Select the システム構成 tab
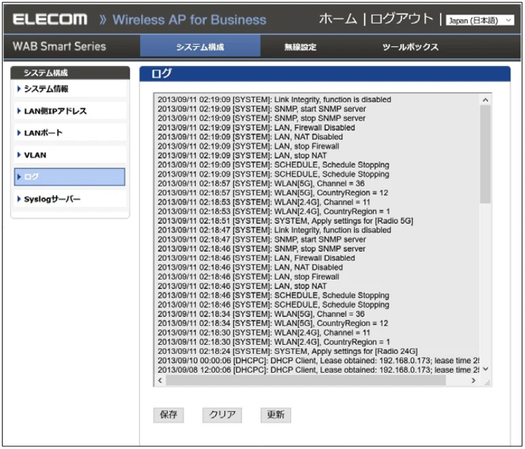Image resolution: width=525 pixels, height=449 pixels. [x=200, y=46]
